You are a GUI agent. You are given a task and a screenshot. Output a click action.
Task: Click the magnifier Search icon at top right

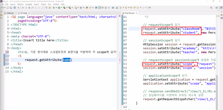211,8
